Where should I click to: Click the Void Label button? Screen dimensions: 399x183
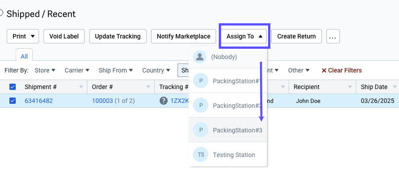pos(64,36)
